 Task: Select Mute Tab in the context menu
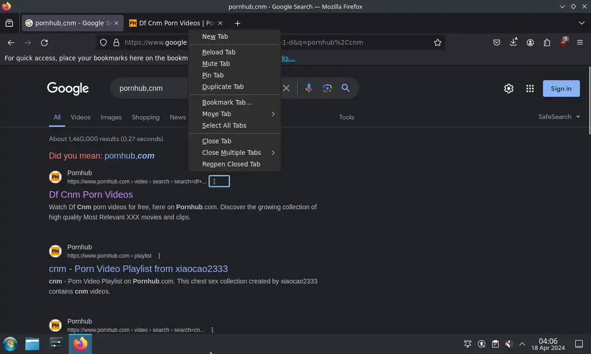[235, 64]
